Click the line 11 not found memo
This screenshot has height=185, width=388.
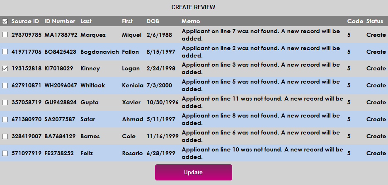point(262,102)
